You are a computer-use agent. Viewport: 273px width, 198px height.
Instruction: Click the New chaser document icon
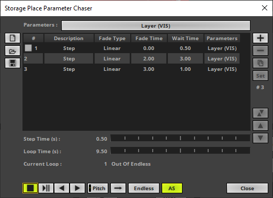click(x=13, y=38)
